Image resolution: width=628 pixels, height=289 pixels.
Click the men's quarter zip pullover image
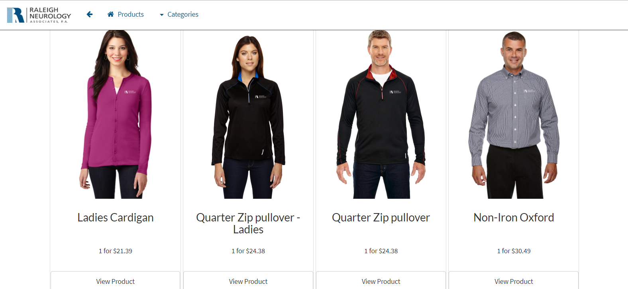[381, 114]
